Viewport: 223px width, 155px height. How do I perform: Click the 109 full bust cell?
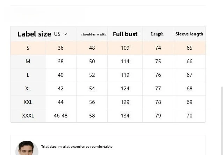tap(125, 48)
